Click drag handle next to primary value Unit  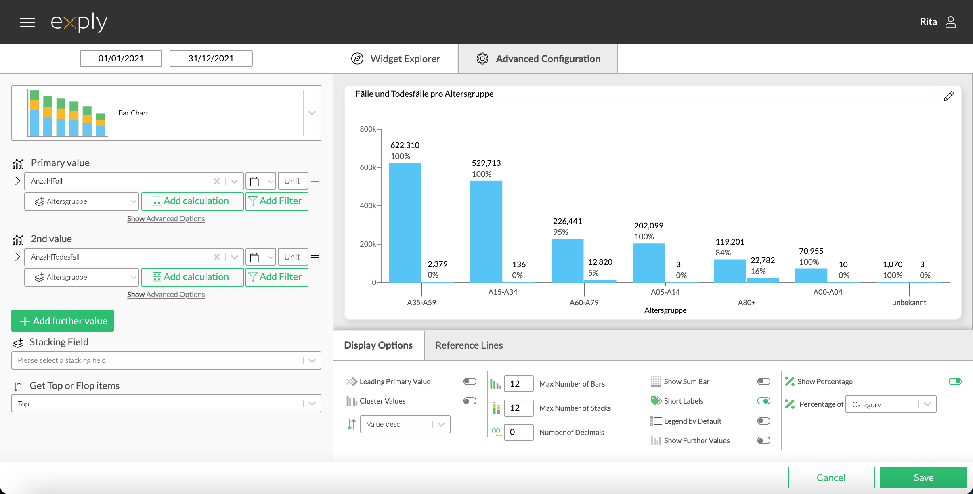coord(315,181)
